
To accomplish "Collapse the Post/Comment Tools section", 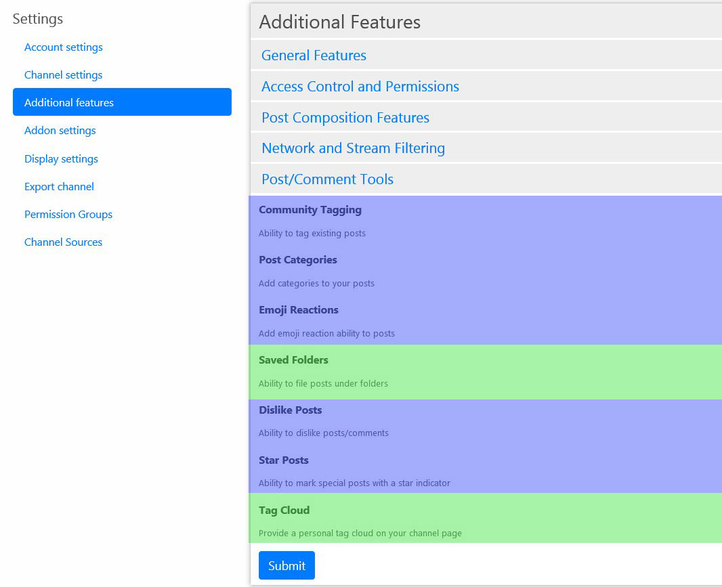I will click(327, 179).
